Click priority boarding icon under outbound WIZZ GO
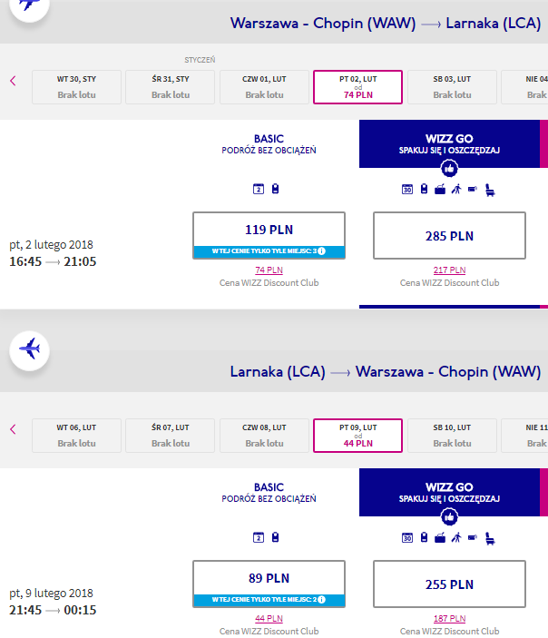 tap(456, 189)
